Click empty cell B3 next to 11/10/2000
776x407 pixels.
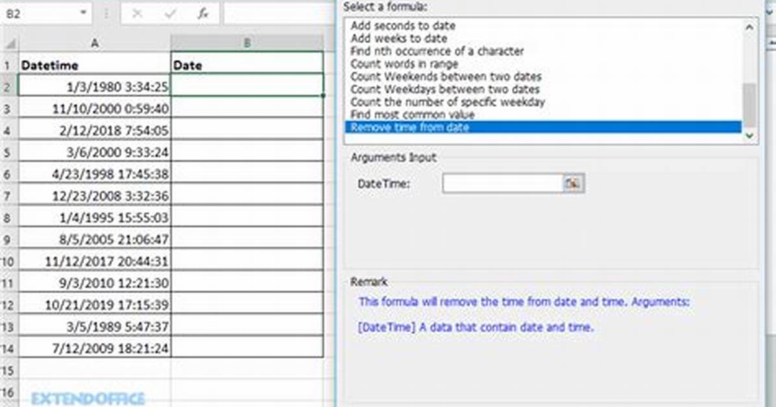click(247, 108)
